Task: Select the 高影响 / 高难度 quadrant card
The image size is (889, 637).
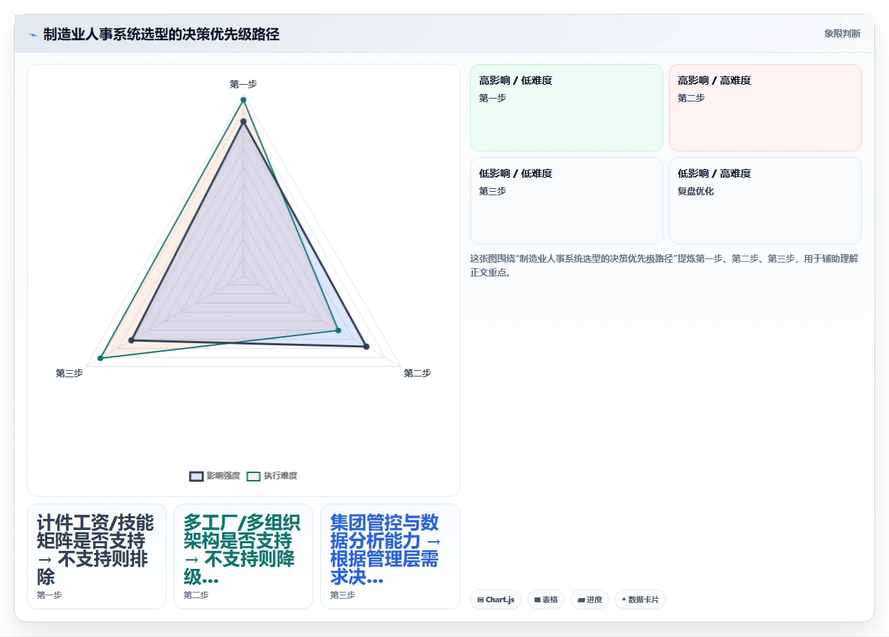Action: [765, 108]
